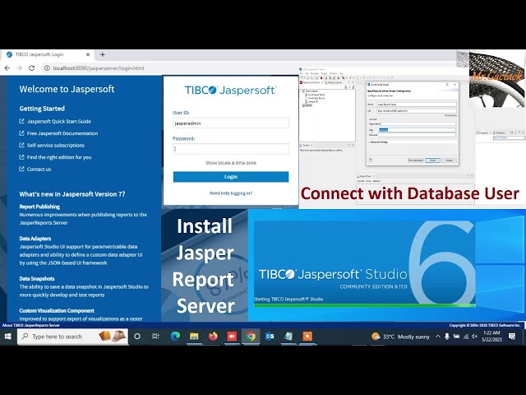Click Cancel in the server profile dialog
Screen dimensions: 526x395
coord(449,160)
